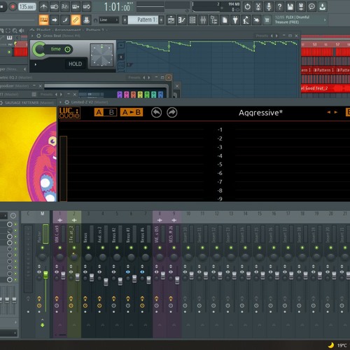Click the note/clip grouping stamp icon
This screenshot has height=350, width=350.
point(86,20)
